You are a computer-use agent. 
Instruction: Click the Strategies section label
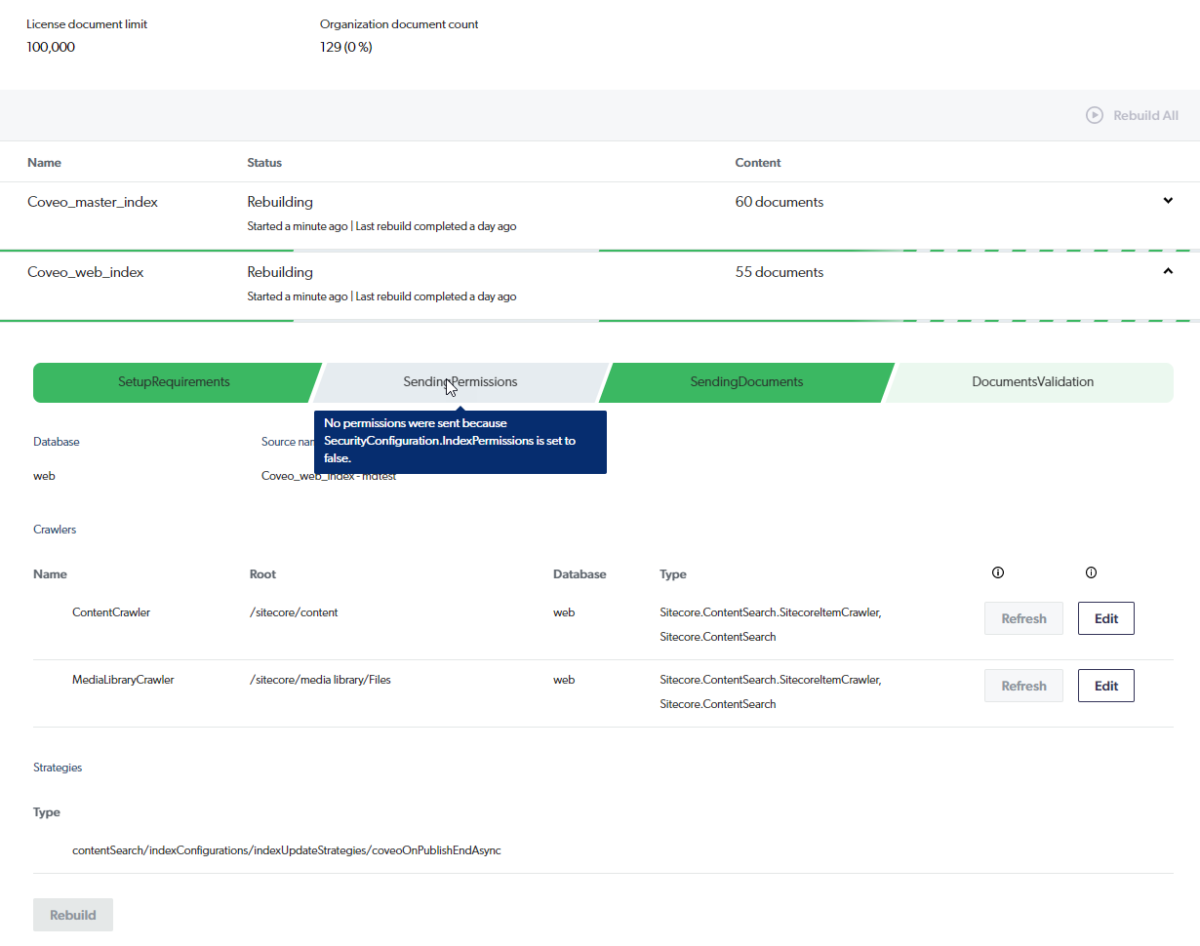point(58,768)
